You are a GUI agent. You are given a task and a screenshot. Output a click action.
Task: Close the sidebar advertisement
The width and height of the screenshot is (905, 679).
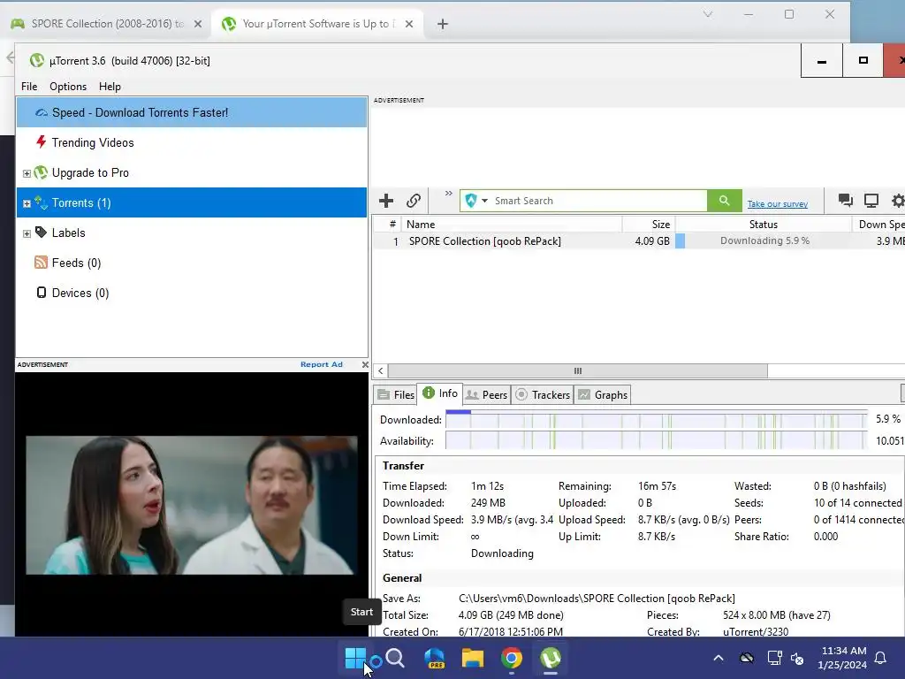[365, 364]
